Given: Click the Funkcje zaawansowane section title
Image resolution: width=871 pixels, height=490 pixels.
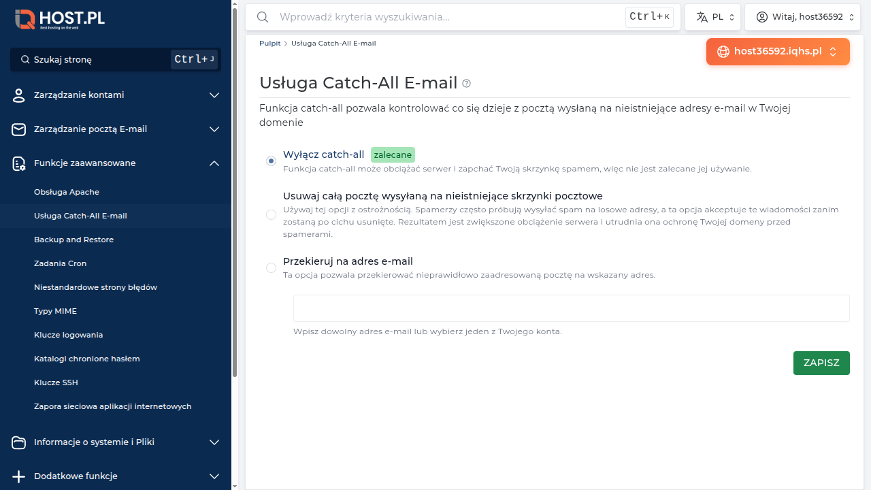Looking at the screenshot, I should (x=84, y=163).
